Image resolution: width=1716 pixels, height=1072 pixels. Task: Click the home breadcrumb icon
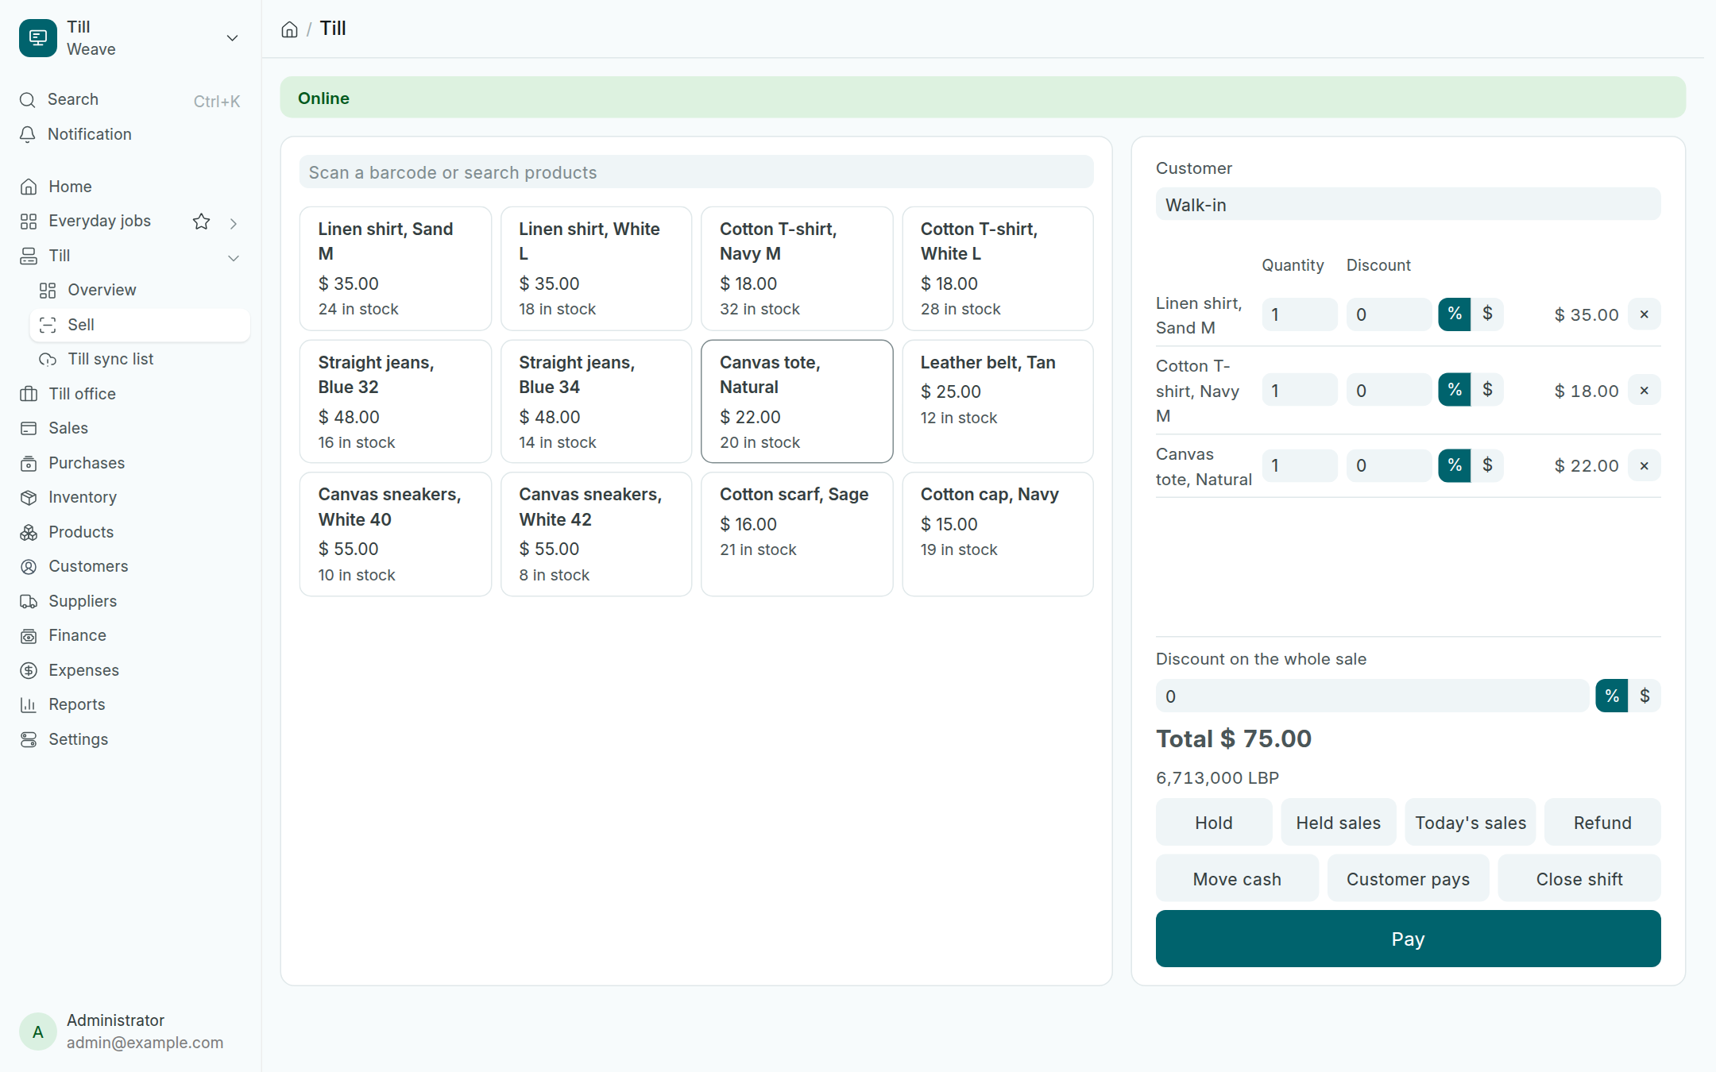pyautogui.click(x=289, y=29)
